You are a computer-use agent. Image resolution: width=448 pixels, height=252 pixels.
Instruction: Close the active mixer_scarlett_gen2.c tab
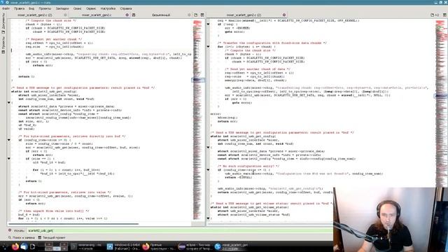click(127, 15)
